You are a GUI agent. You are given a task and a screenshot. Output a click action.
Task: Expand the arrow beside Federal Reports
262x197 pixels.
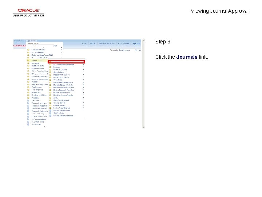pyautogui.click(x=83, y=105)
